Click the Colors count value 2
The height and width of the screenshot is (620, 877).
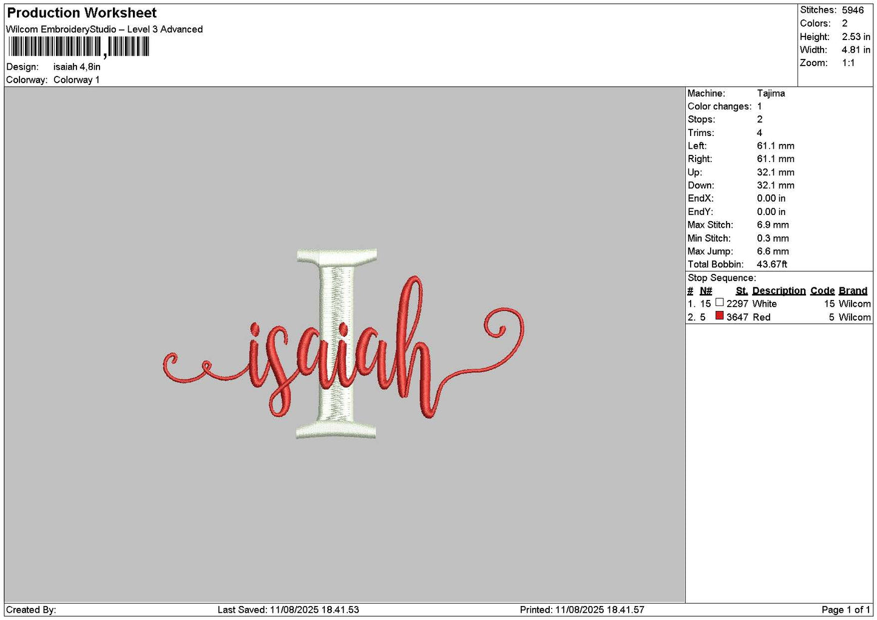point(845,23)
